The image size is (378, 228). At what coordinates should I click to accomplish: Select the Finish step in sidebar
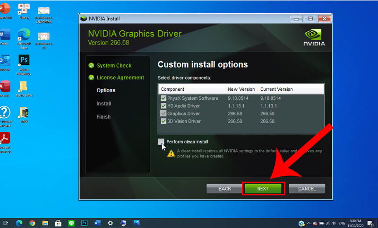point(103,117)
